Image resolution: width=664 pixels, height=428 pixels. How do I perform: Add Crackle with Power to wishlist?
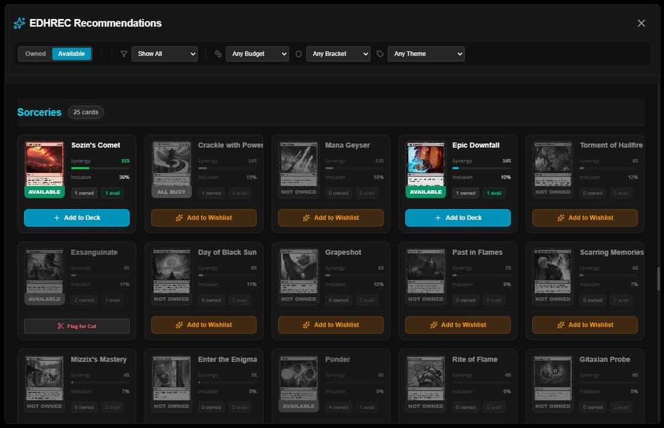pyautogui.click(x=204, y=218)
